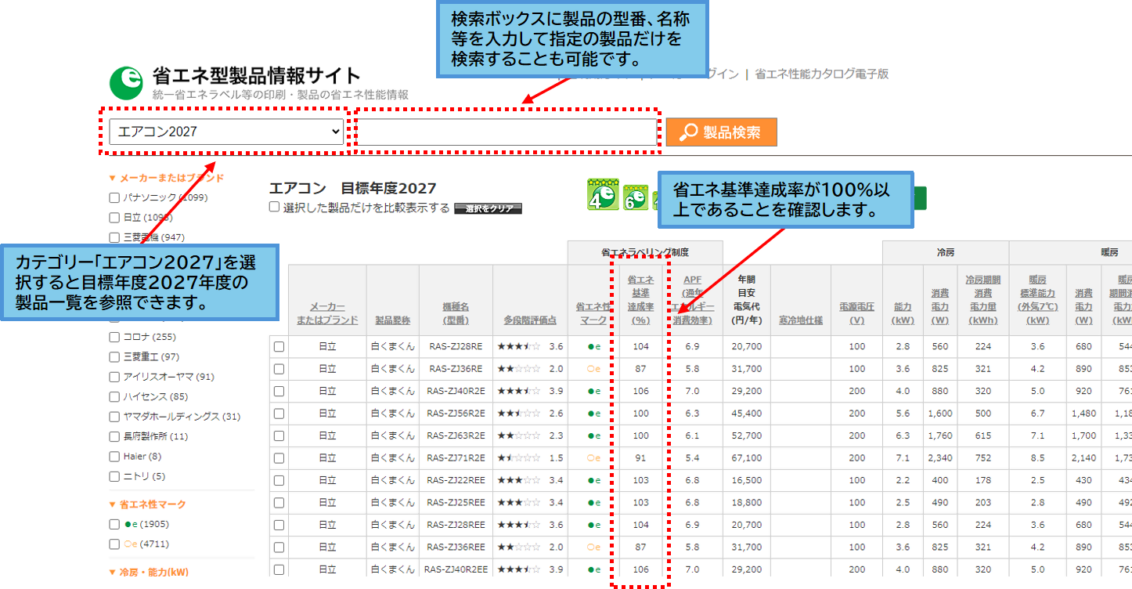Image resolution: width=1132 pixels, height=589 pixels.
Task: Click the 45,400 annual cost cell
Action: [x=747, y=414]
